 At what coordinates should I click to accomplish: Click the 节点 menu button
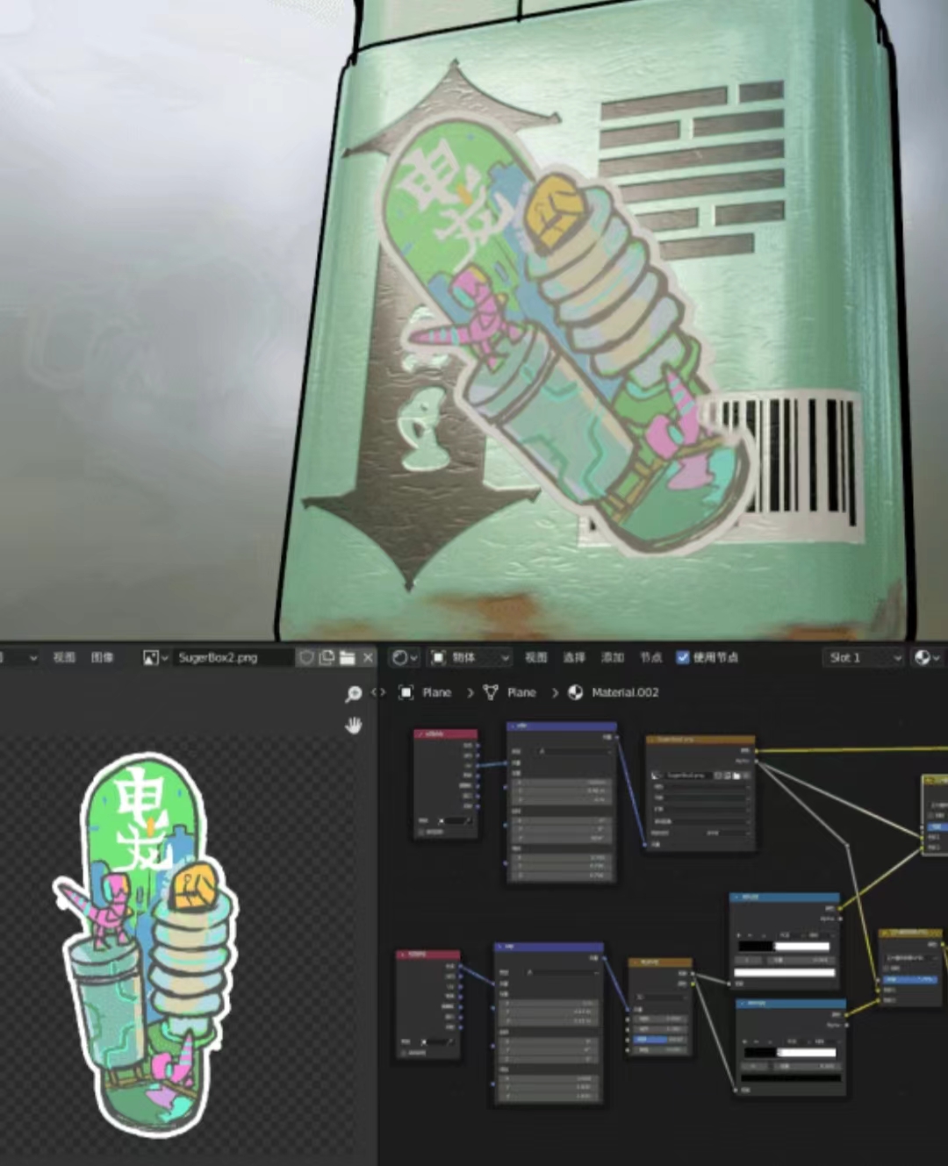650,657
